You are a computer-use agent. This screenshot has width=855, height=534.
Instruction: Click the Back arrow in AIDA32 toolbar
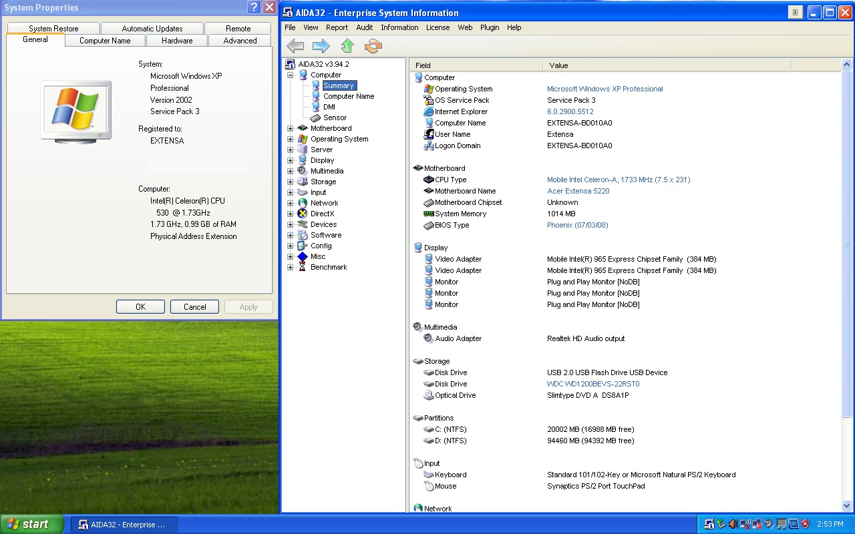[295, 46]
